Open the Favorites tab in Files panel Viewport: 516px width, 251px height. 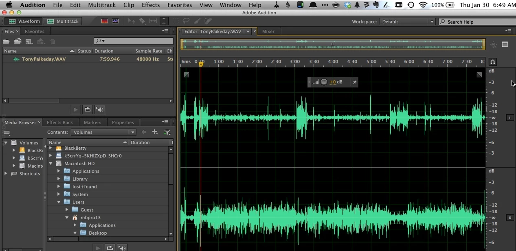click(35, 31)
